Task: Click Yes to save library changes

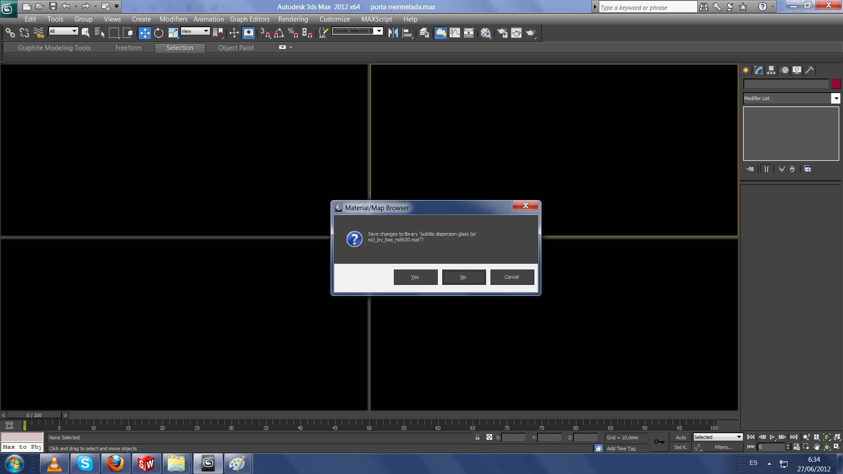Action: [x=415, y=277]
